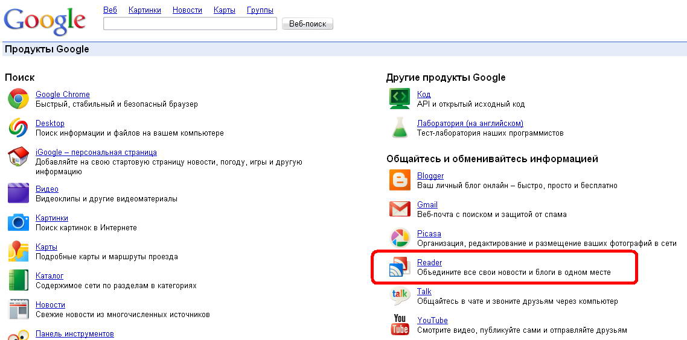Click text 'Веб-почта с поиском и защитой от спама'
The image size is (687, 340).
click(492, 215)
